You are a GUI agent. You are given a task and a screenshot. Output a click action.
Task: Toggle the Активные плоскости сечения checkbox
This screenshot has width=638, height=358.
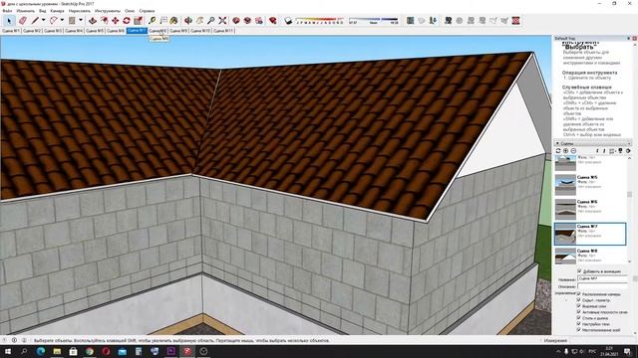(578, 312)
